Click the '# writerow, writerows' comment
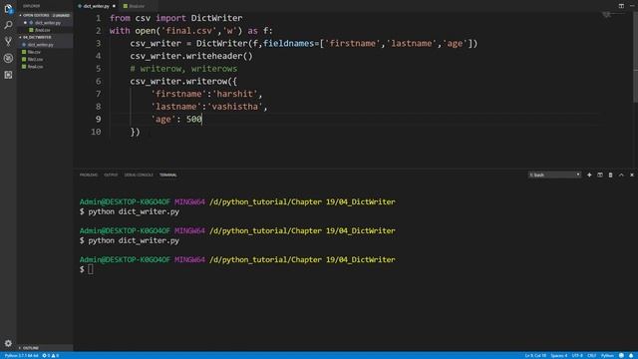 click(x=183, y=69)
